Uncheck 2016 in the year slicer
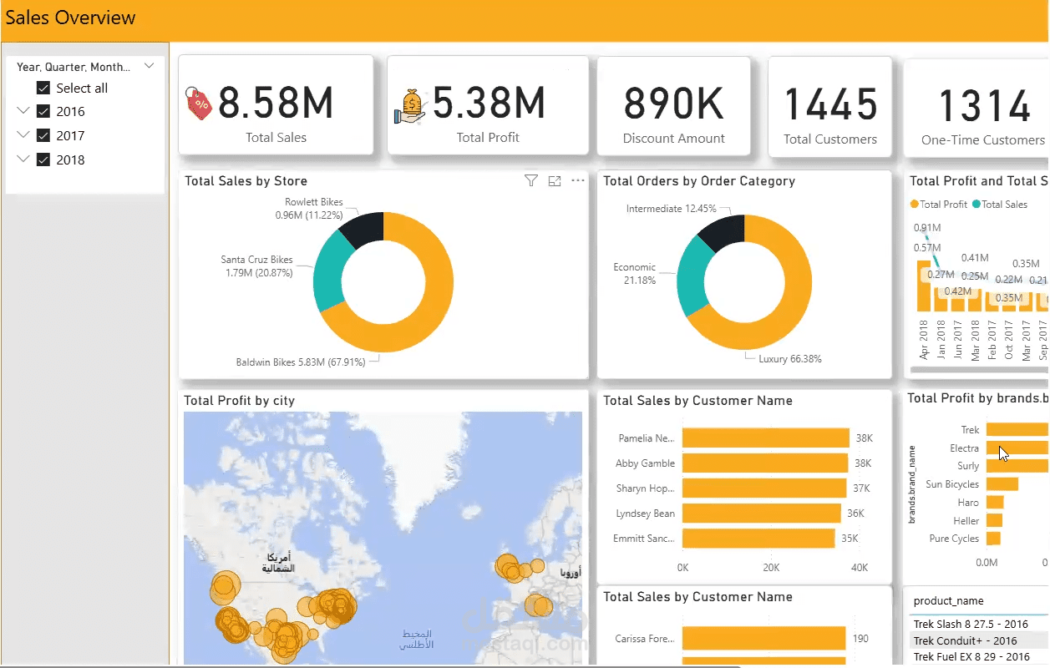1050x668 pixels. [43, 111]
